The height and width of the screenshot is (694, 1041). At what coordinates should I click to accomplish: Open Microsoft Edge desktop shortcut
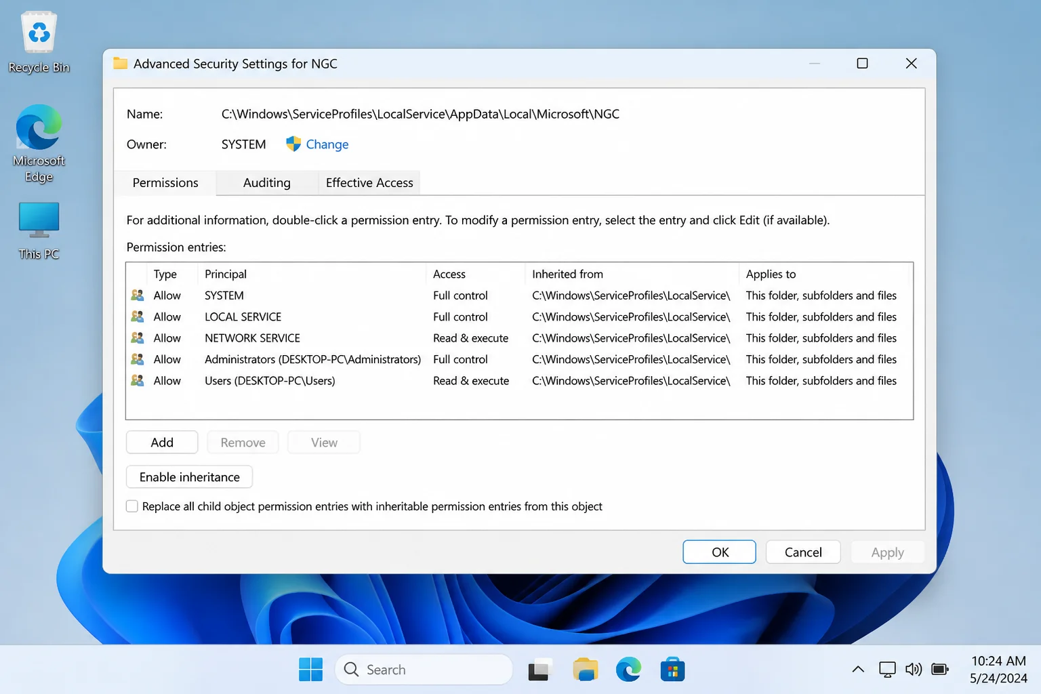point(39,144)
